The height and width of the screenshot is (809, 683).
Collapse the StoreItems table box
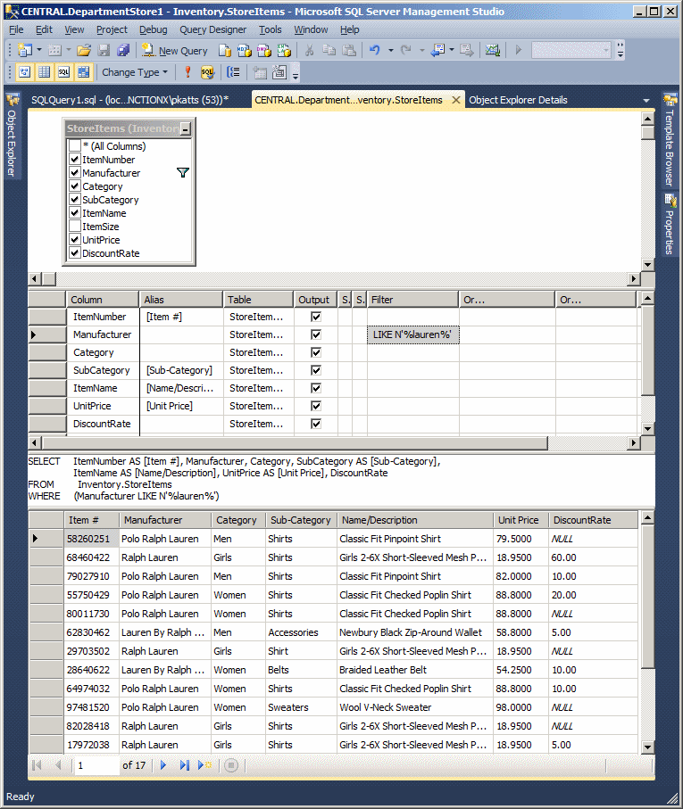186,128
